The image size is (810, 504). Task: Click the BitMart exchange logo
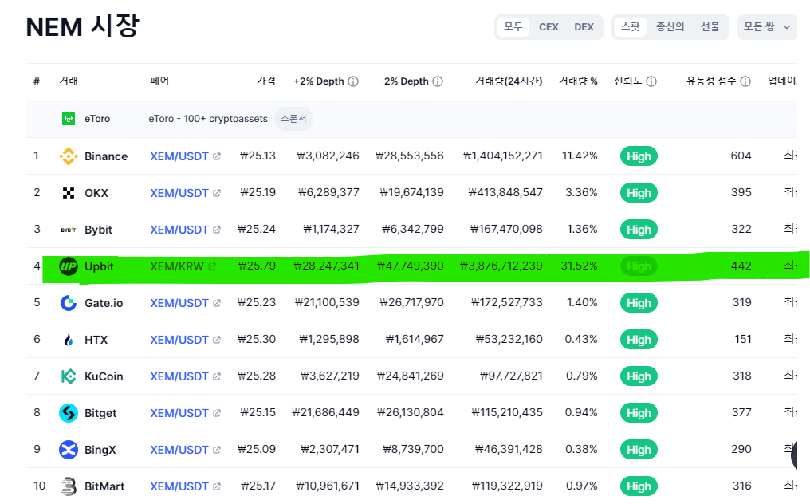point(69,486)
